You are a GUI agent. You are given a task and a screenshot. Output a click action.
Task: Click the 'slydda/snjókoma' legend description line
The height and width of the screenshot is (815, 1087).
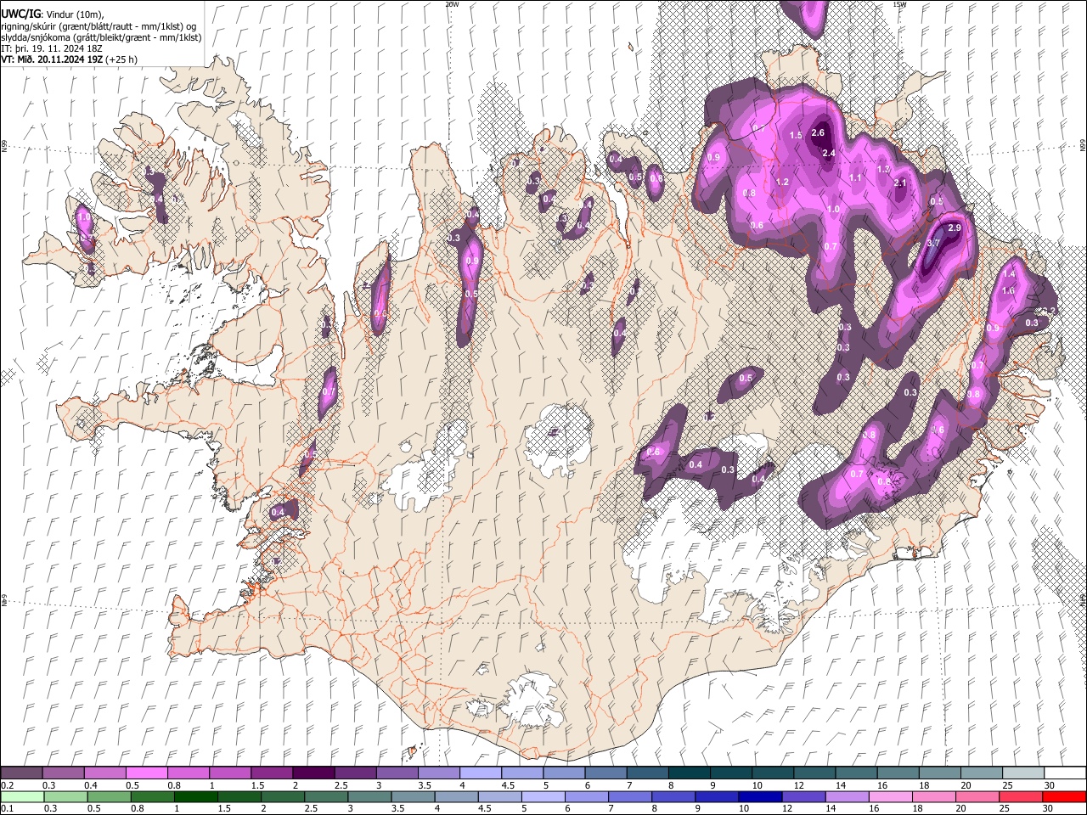click(x=101, y=37)
